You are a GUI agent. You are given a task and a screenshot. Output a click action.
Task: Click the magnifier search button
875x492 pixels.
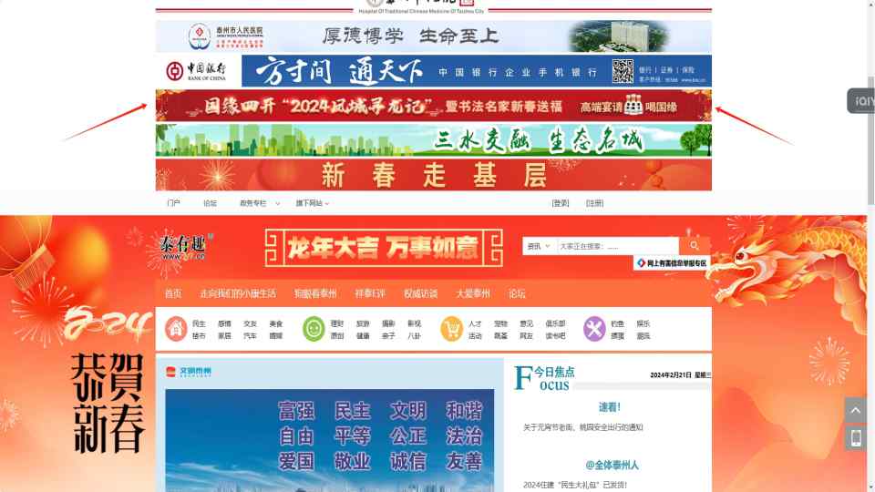click(x=695, y=245)
